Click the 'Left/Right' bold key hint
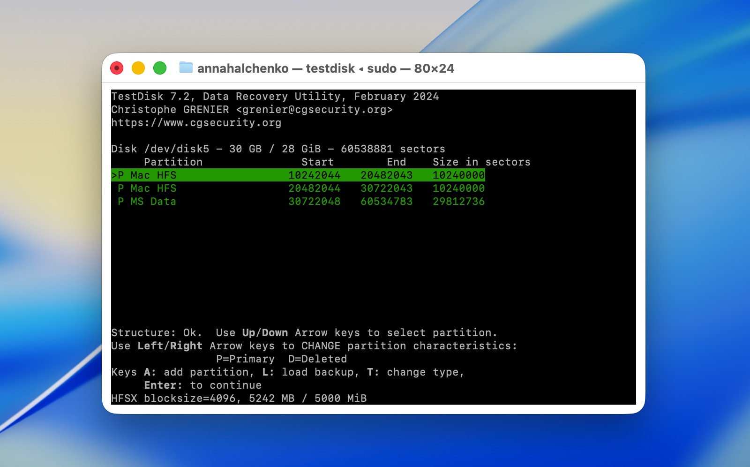Viewport: 750px width, 467px height. [x=170, y=346]
